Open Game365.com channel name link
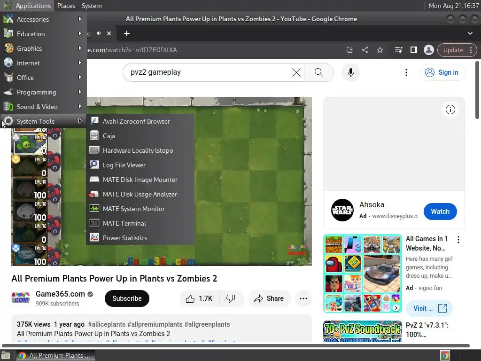This screenshot has width=481, height=361. click(60, 294)
